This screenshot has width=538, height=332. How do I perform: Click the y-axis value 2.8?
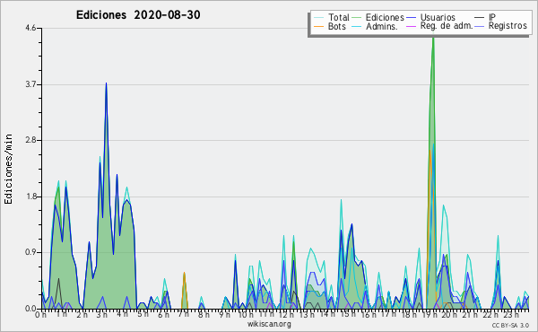[x=30, y=140]
